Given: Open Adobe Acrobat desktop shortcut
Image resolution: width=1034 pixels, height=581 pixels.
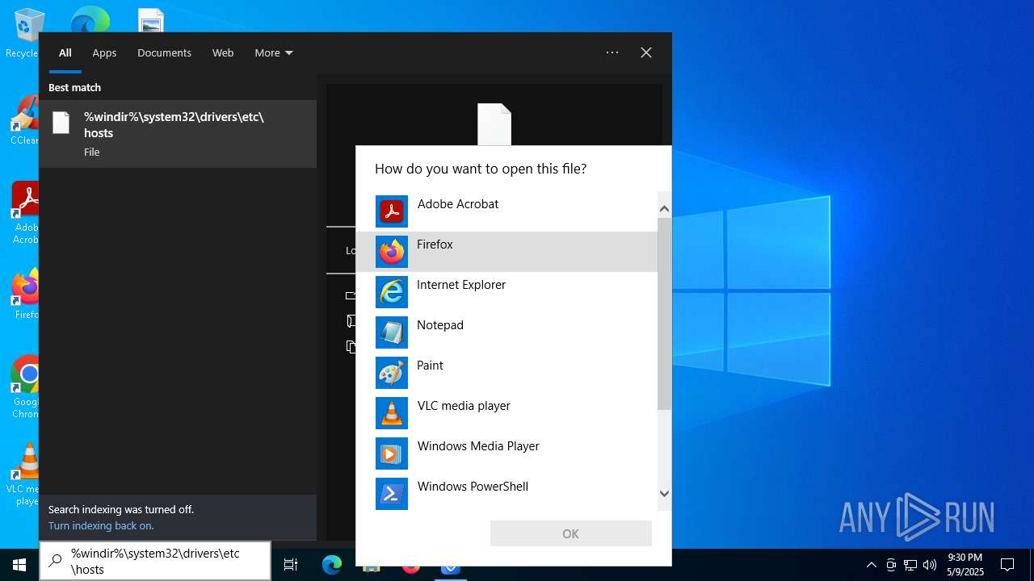Looking at the screenshot, I should [26, 213].
